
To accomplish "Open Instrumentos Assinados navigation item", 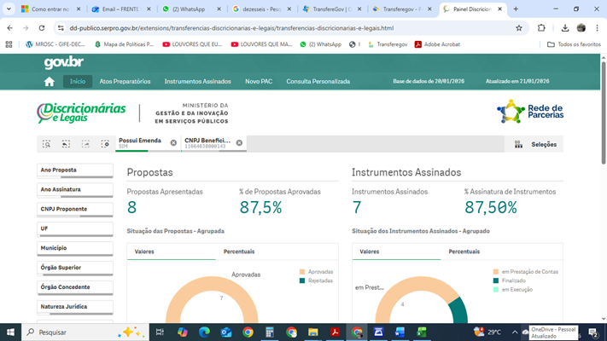I will [197, 82].
